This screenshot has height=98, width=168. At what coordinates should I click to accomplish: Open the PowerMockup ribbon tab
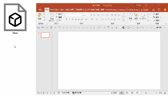pos(111,10)
